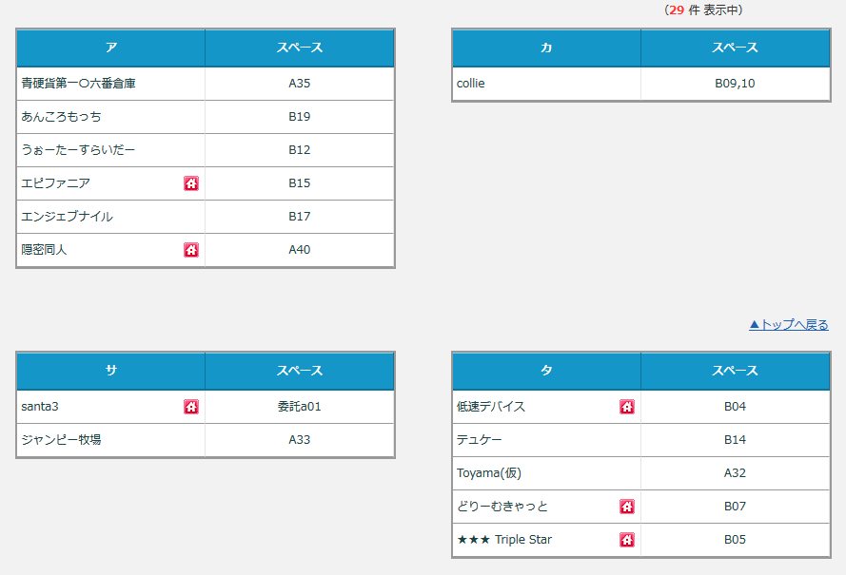The width and height of the screenshot is (846, 575).
Task: Open the homepage icon for santa3
Action: (x=191, y=407)
